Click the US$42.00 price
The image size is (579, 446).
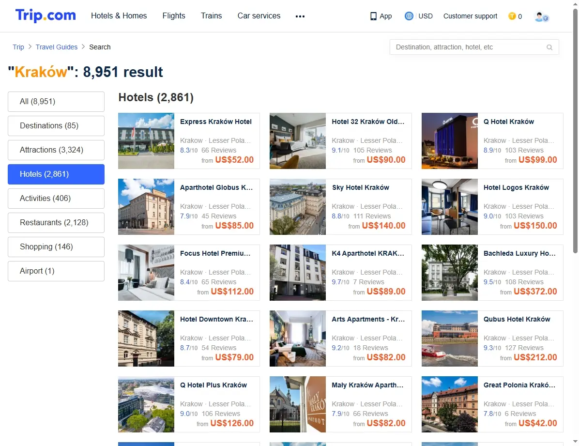tap(538, 423)
